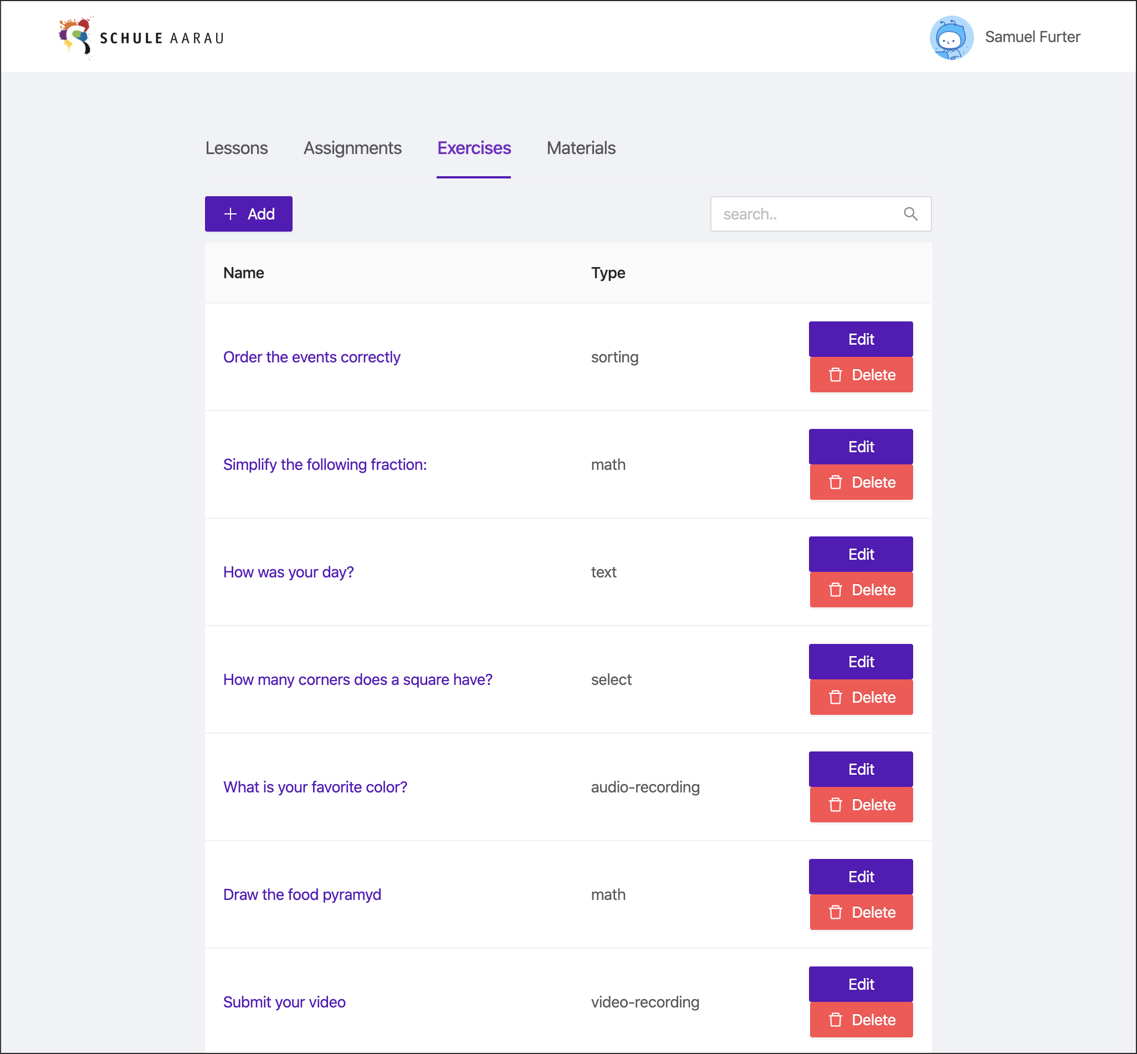Go to the Materials tab

[581, 149]
